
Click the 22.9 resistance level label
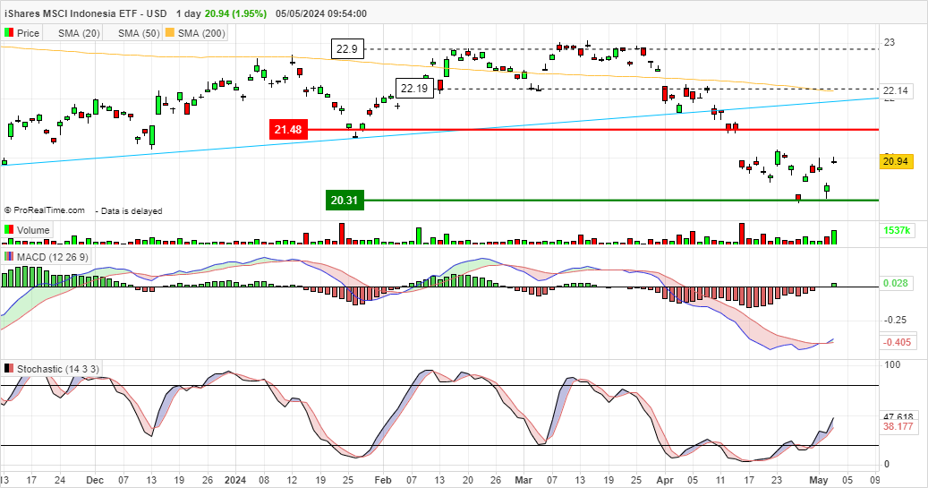(x=347, y=49)
